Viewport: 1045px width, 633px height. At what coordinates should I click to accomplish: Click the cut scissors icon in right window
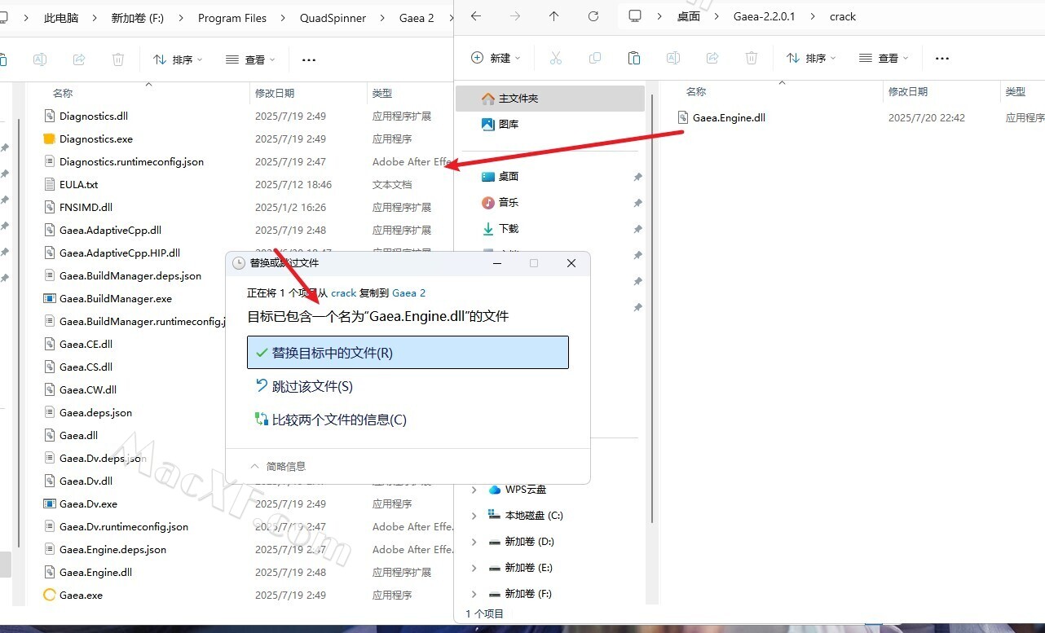(556, 58)
